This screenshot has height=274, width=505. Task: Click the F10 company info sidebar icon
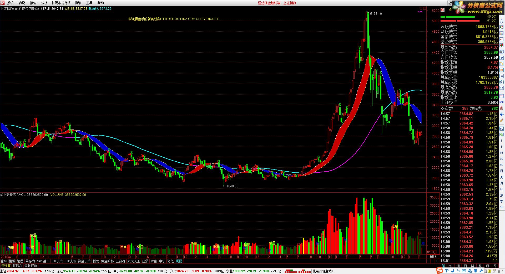[x=502, y=57]
